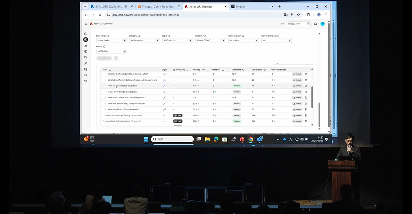Open the Site selector 'frescopa.coffee'
Screen dimensions: 412x214
(298, 24)
